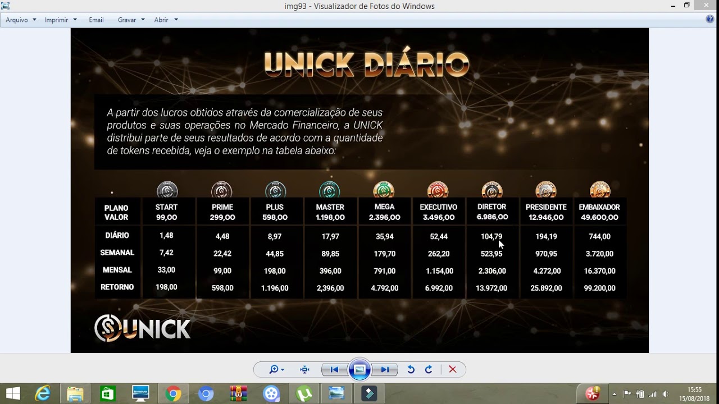Image resolution: width=719 pixels, height=404 pixels.
Task: Click the red tray notification icon
Action: pyautogui.click(x=593, y=393)
